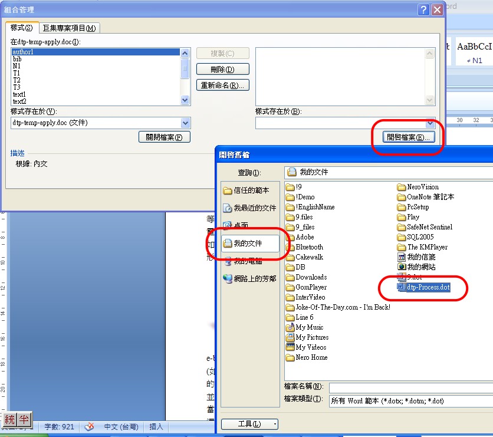Switch to Macro Project Items tab

pos(70,28)
